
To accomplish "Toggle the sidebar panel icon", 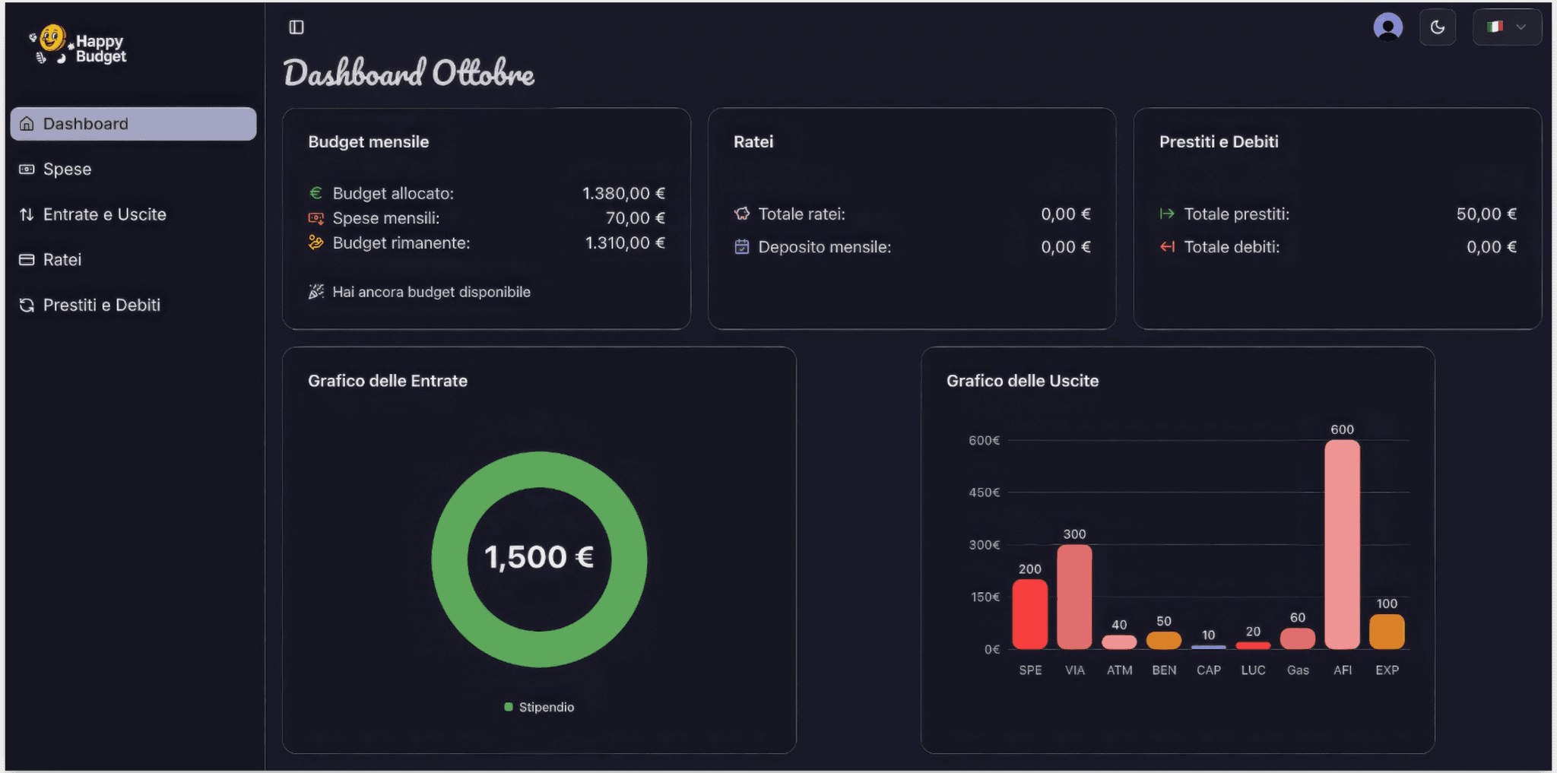I will coord(296,27).
